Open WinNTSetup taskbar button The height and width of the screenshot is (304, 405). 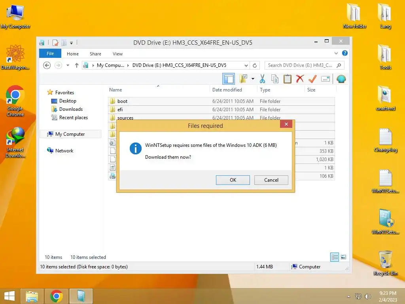click(81, 296)
